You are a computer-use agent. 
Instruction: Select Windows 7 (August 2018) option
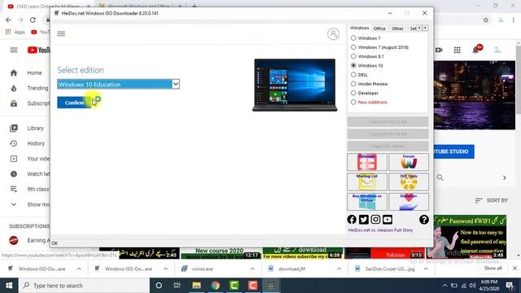click(x=353, y=47)
